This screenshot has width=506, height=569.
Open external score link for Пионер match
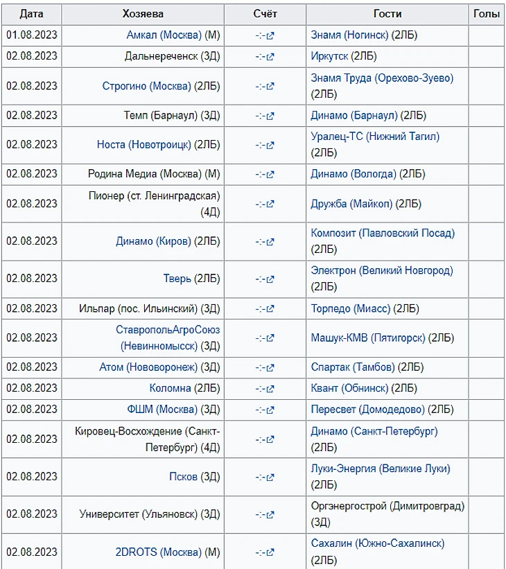click(265, 204)
